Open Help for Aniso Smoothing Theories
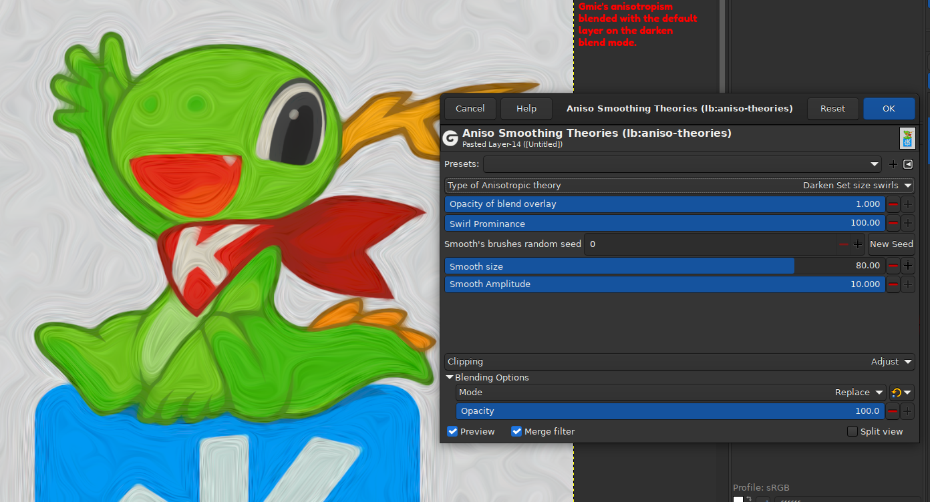930x502 pixels. click(526, 108)
